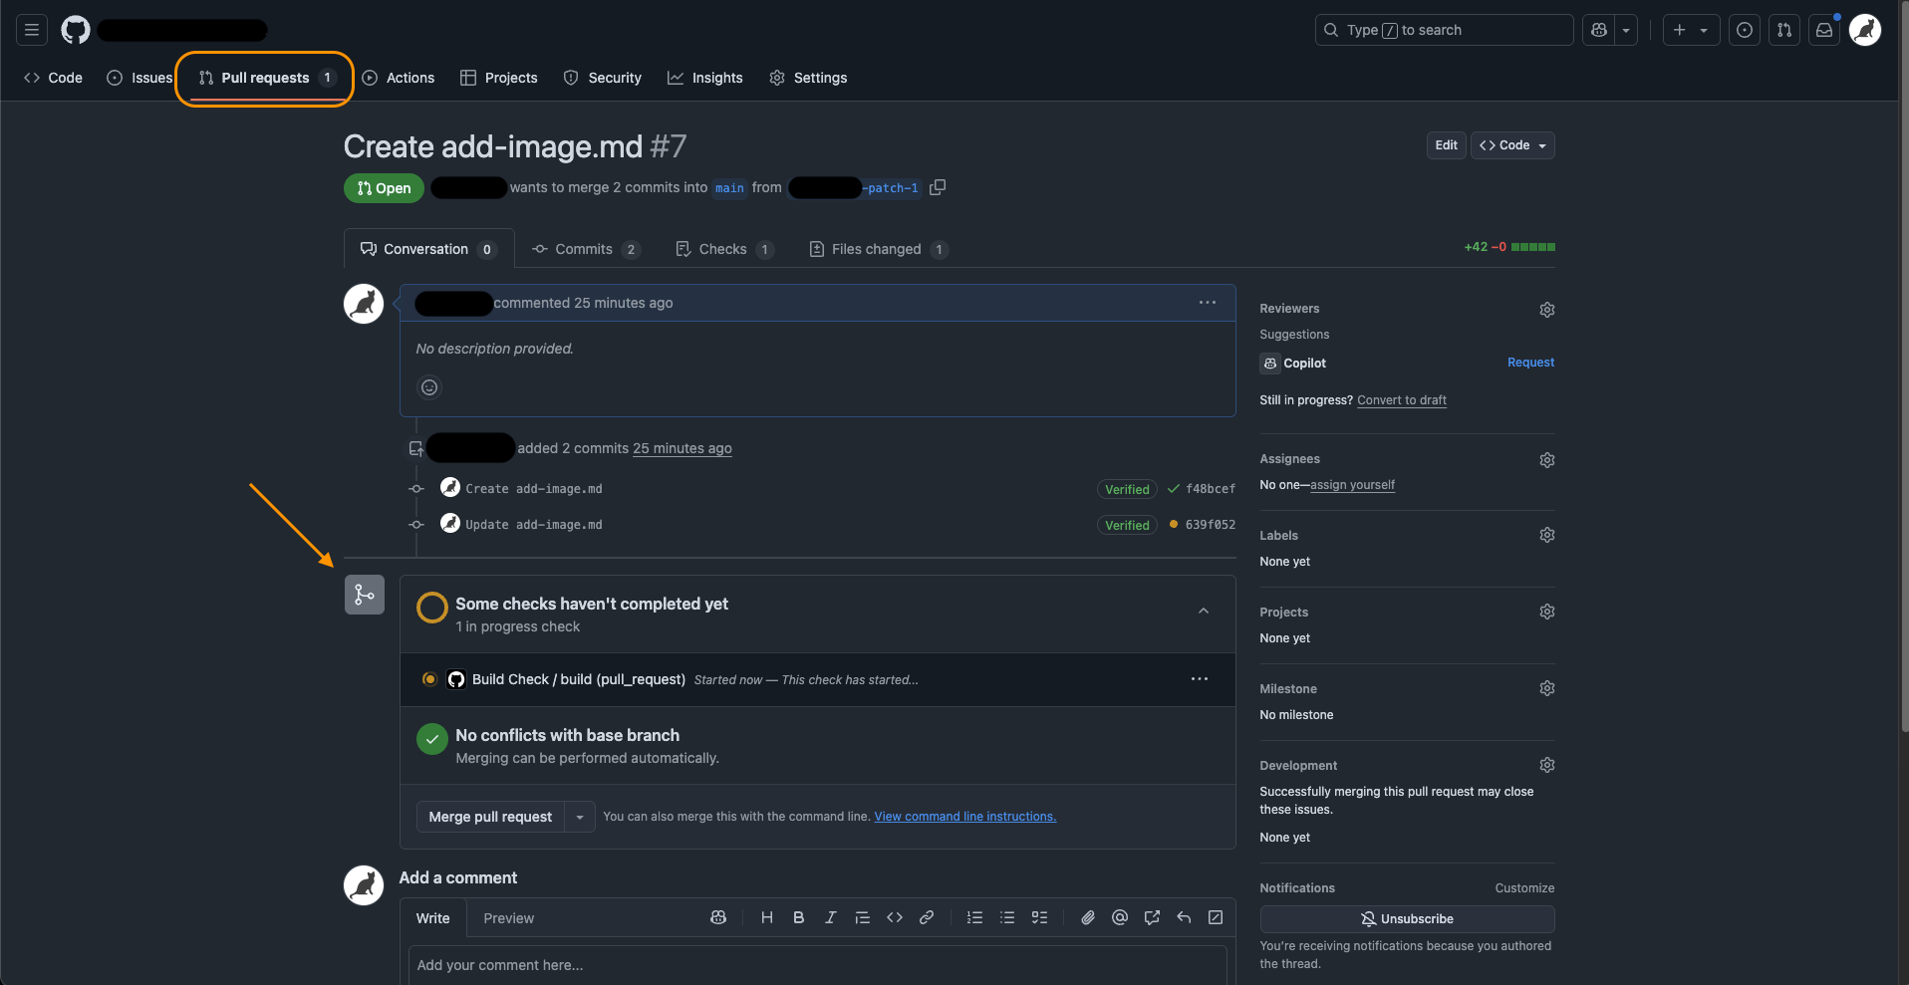Click the GitHub Octocat logo

pyautogui.click(x=76, y=30)
